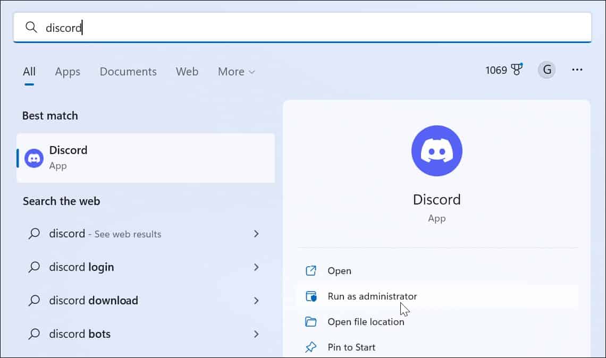The height and width of the screenshot is (358, 606).
Task: Choose Open for Discord
Action: [437, 271]
